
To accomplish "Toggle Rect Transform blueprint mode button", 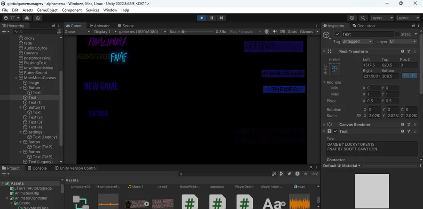I will click(406, 76).
